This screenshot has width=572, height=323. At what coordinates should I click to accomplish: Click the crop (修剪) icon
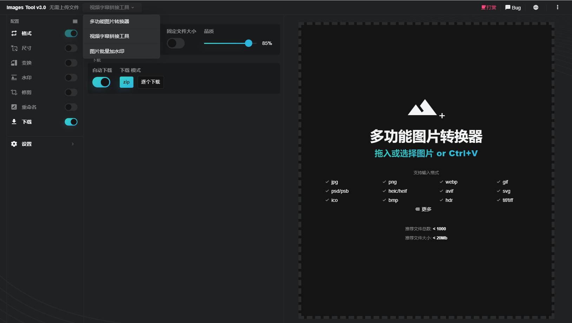click(14, 92)
